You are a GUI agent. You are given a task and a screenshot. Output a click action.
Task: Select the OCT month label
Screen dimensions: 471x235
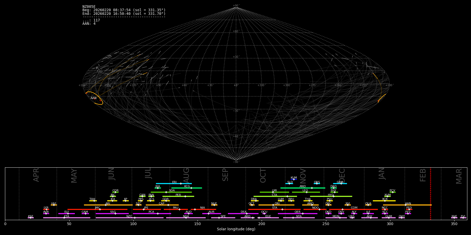pos(263,175)
